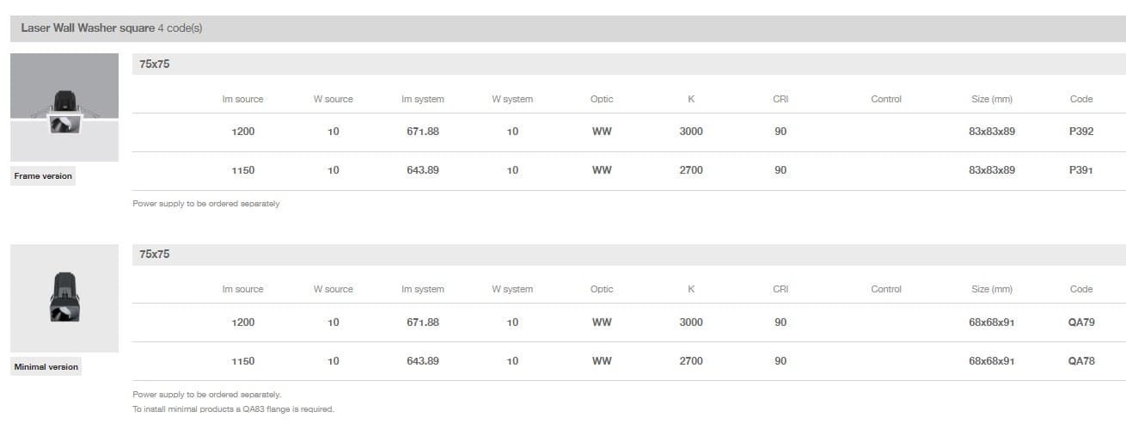Select the Minimal version label
This screenshot has height=442, width=1126.
tap(46, 367)
